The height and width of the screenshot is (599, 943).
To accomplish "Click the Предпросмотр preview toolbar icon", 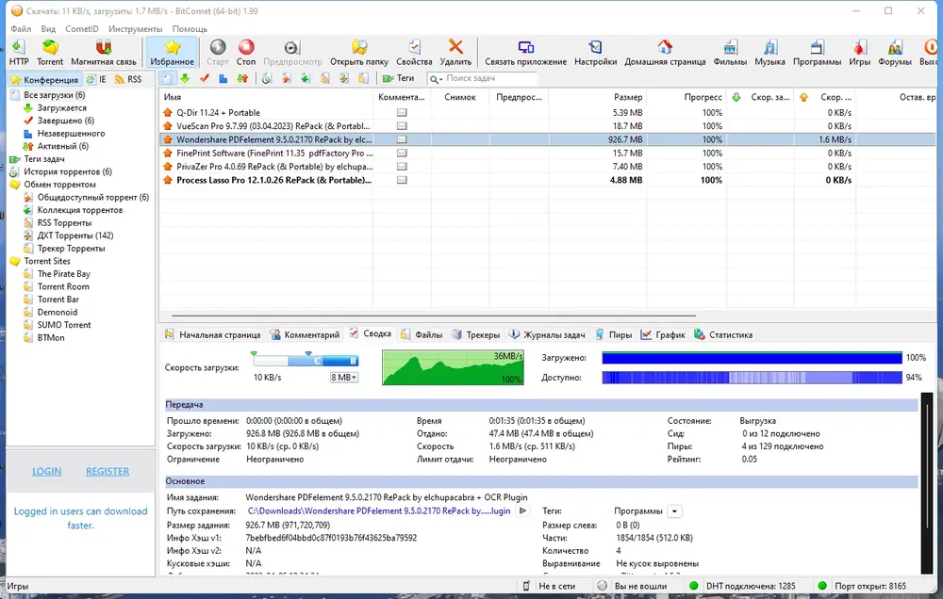I will tap(292, 52).
